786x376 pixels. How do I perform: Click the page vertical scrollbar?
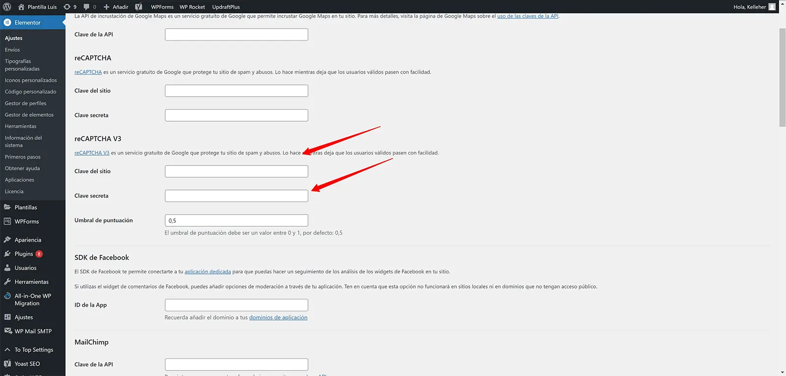pos(782,79)
